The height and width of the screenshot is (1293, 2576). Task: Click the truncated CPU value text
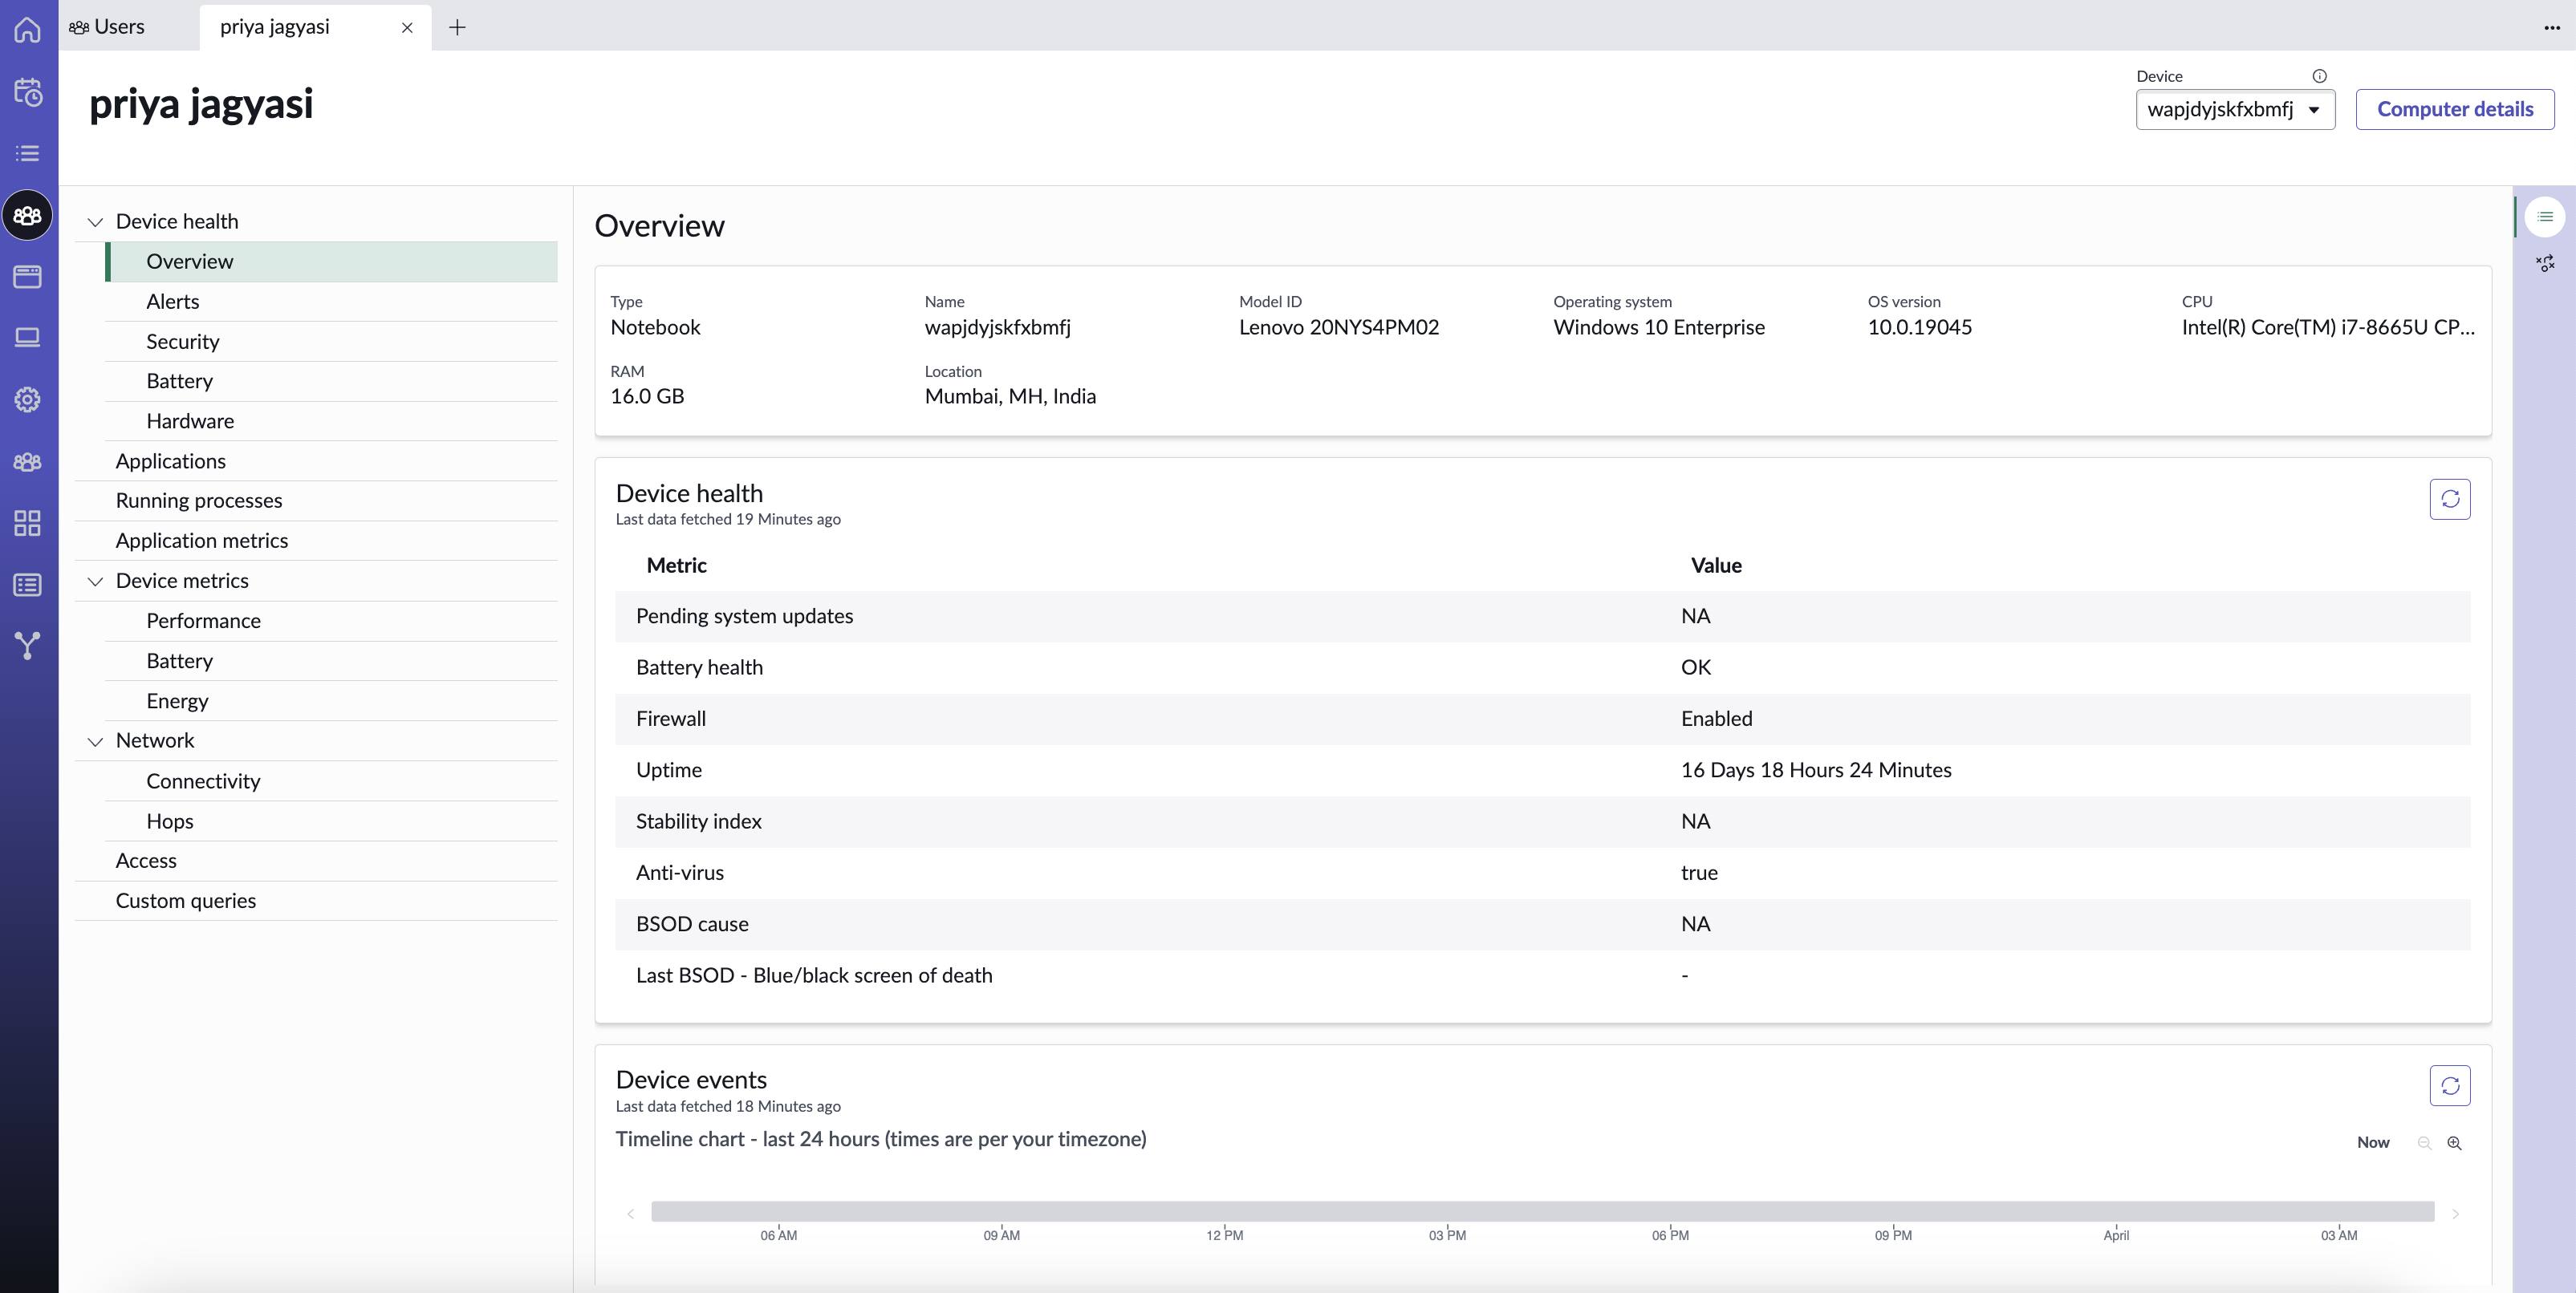pyautogui.click(x=2328, y=328)
